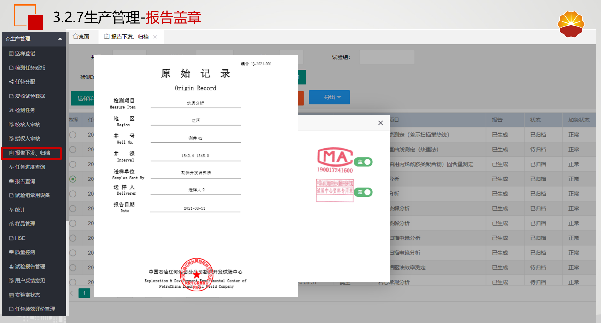Click the 样品管理 icon in sidebar

coord(11,224)
